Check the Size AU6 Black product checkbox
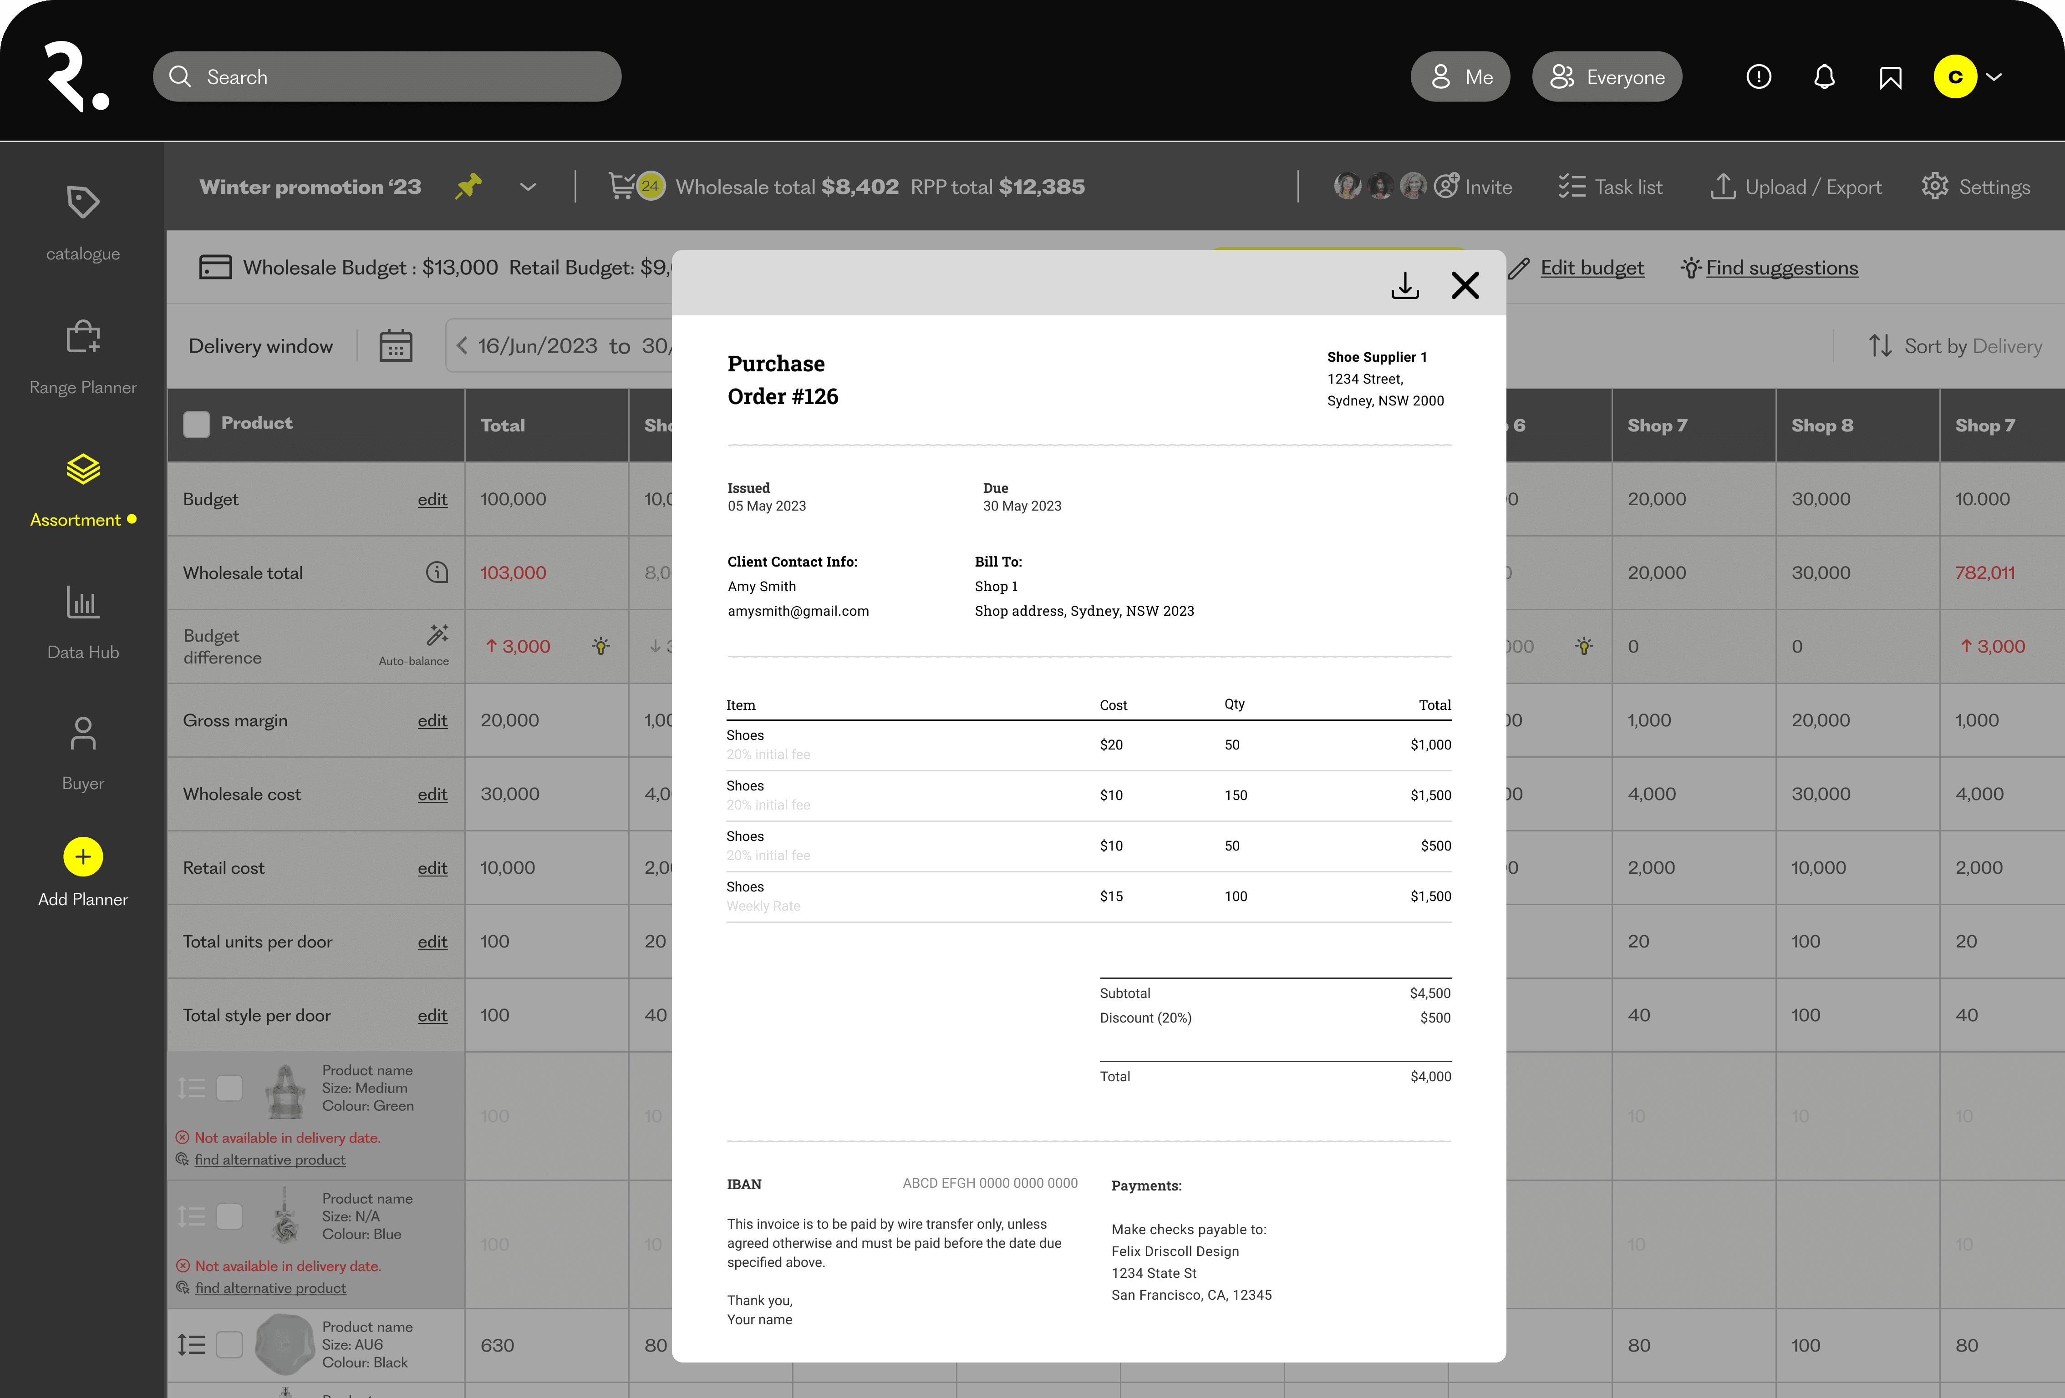 pos(229,1345)
